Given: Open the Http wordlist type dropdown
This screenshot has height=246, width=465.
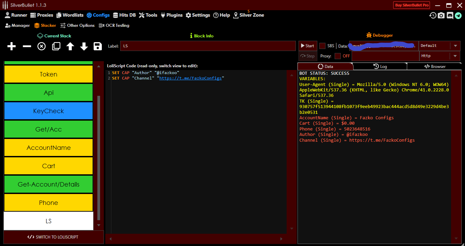Looking at the screenshot, I should point(455,56).
